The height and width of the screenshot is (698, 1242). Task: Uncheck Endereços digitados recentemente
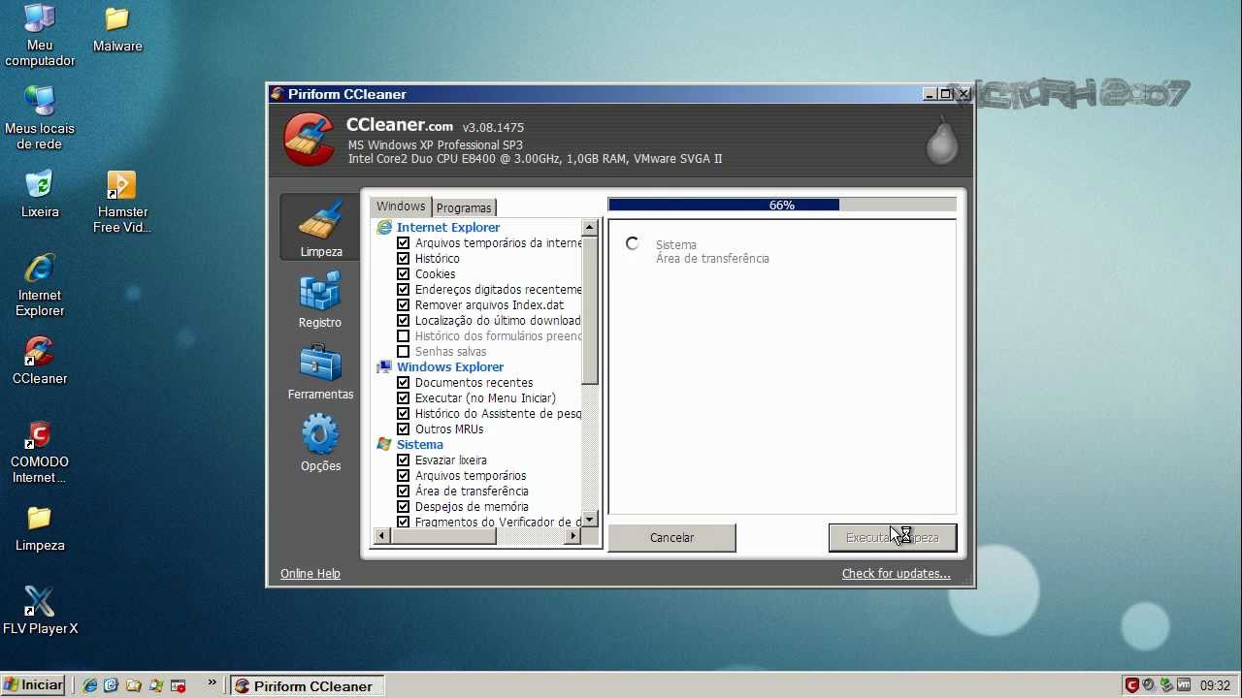click(x=404, y=290)
